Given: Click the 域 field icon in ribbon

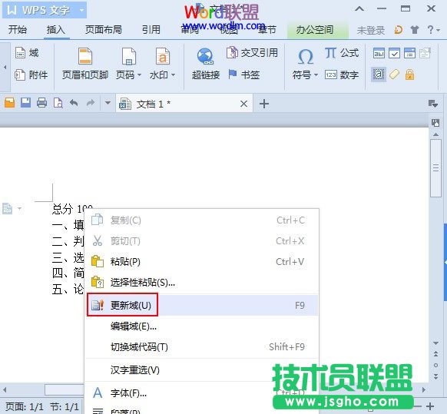Looking at the screenshot, I should [x=27, y=53].
